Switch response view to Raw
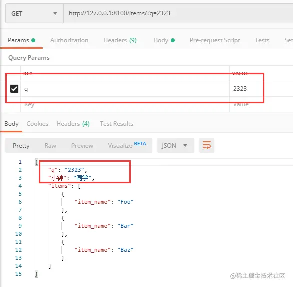 coord(50,146)
